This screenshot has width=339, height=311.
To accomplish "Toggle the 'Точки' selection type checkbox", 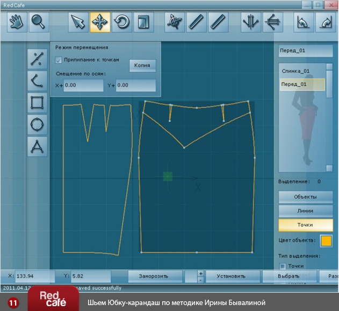I will [x=283, y=266].
